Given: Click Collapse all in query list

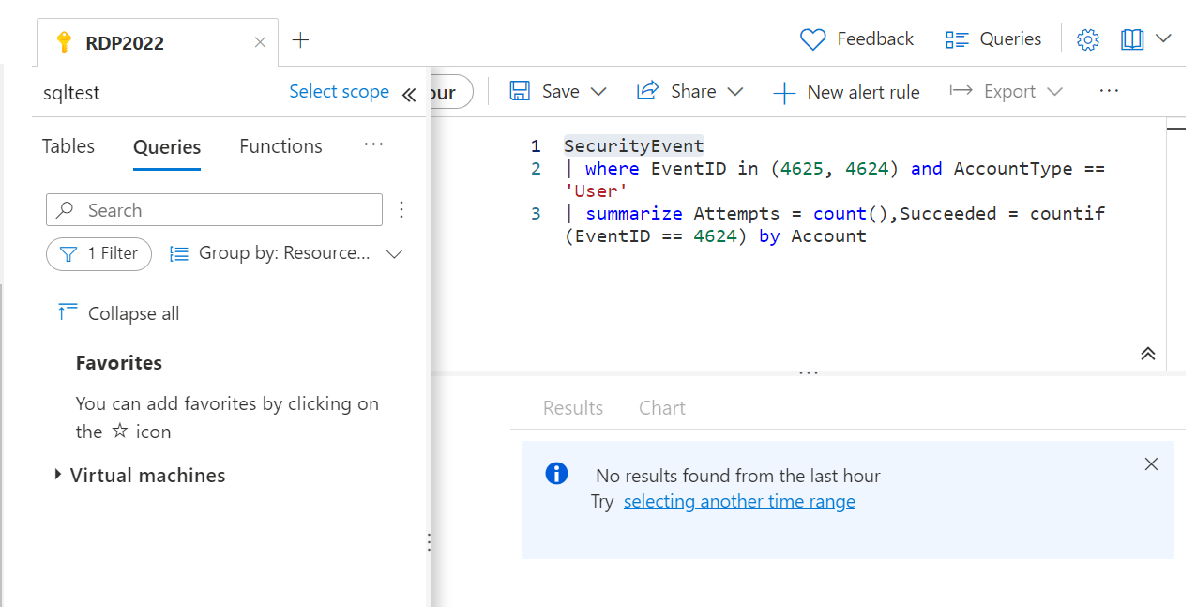Looking at the screenshot, I should (x=118, y=313).
